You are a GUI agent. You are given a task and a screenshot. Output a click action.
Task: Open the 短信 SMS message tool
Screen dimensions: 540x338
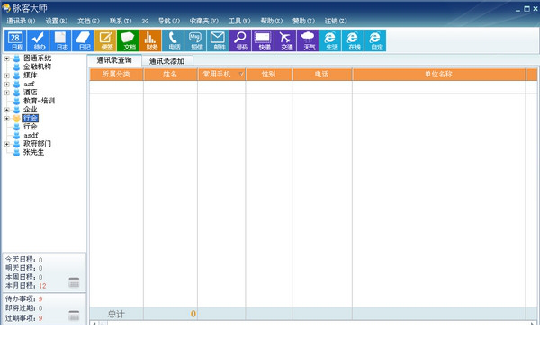click(x=195, y=40)
